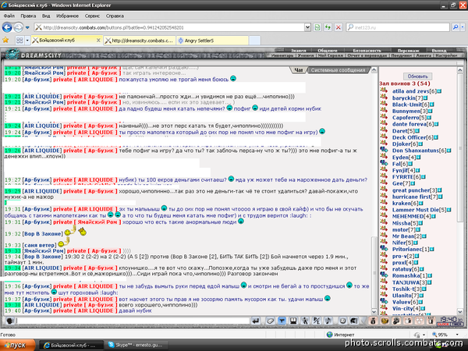Click the Безопасность top navigation item

367,51
